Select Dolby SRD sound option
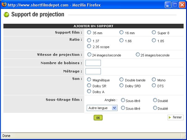The height and width of the screenshot is (140, 187). pos(122,85)
